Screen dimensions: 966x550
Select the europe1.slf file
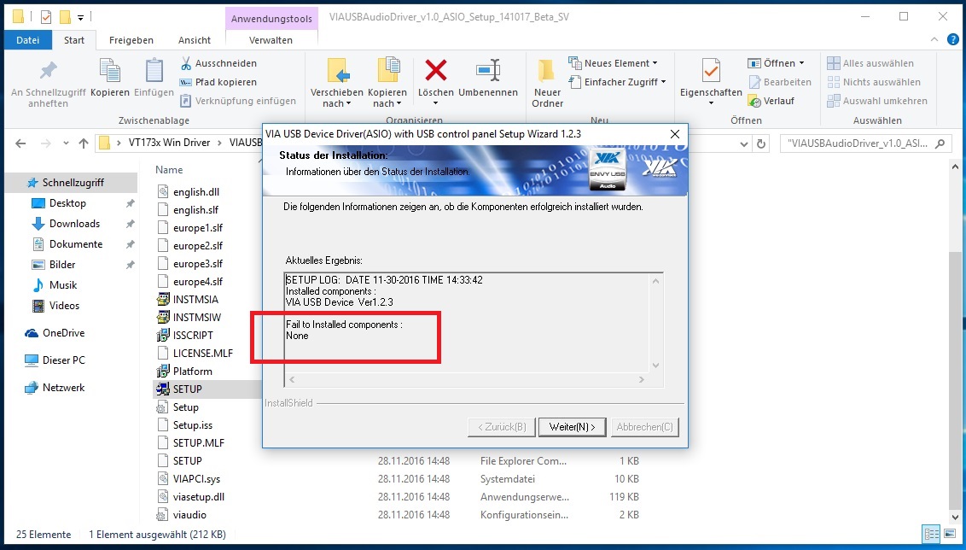(198, 227)
